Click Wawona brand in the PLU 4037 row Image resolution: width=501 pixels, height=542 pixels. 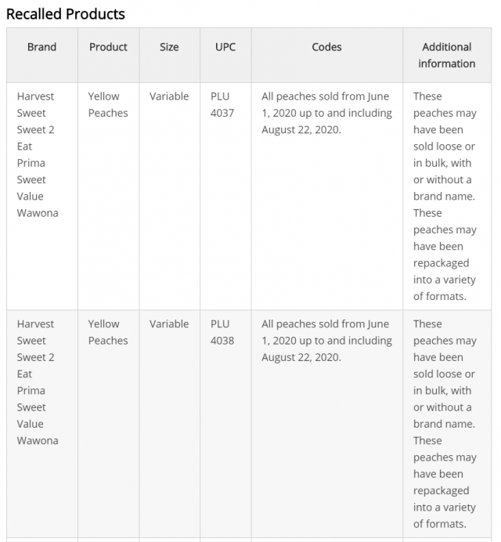click(38, 213)
